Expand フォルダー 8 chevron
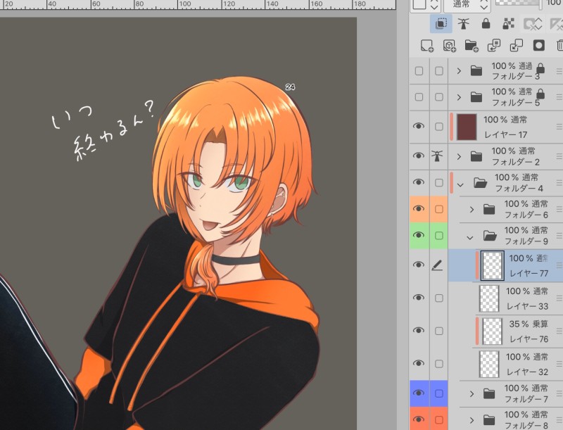Viewport: 563px width, 430px height. [472, 420]
